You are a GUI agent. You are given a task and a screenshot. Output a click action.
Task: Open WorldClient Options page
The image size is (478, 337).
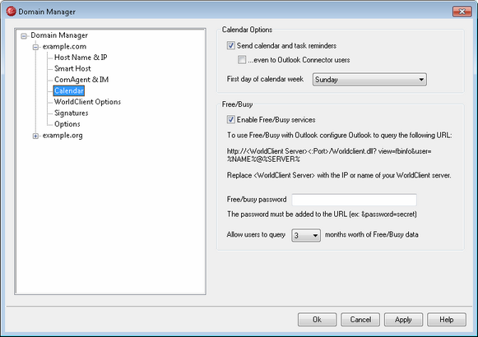[87, 102]
